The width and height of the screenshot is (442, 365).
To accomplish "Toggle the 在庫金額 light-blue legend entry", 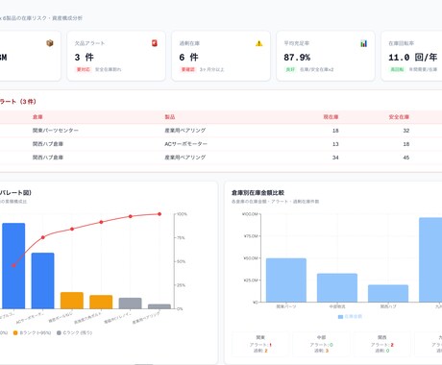I will 350,317.
